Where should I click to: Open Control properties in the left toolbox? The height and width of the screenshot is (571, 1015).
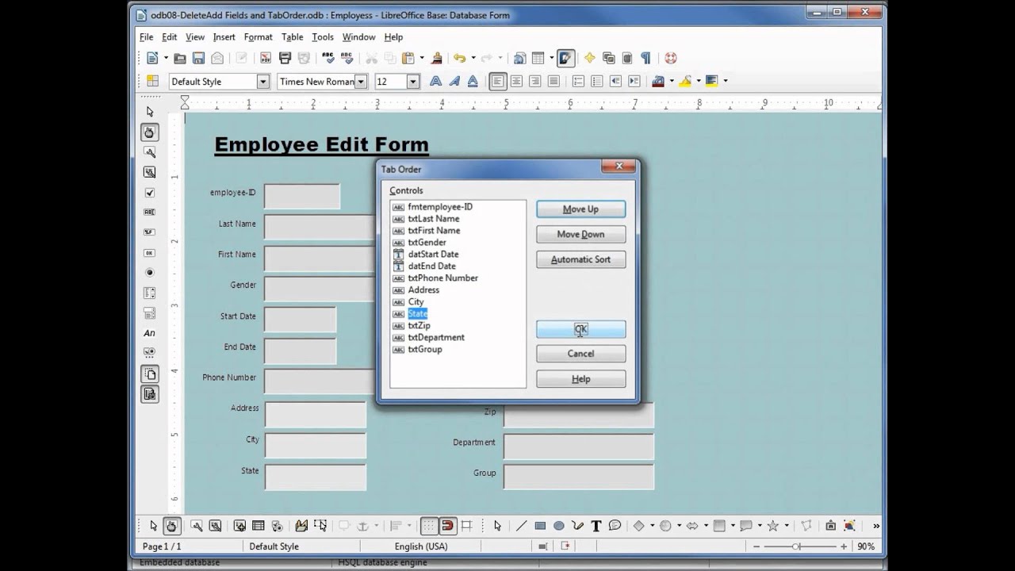pos(149,152)
